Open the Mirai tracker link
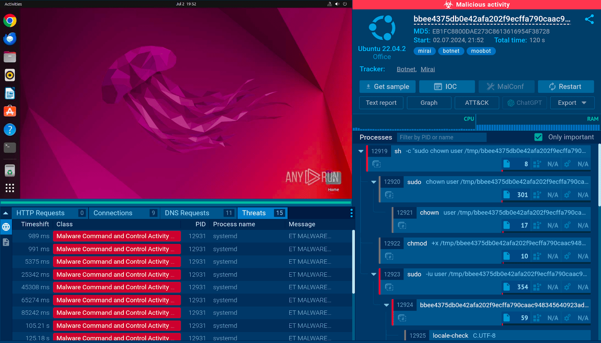 click(427, 69)
